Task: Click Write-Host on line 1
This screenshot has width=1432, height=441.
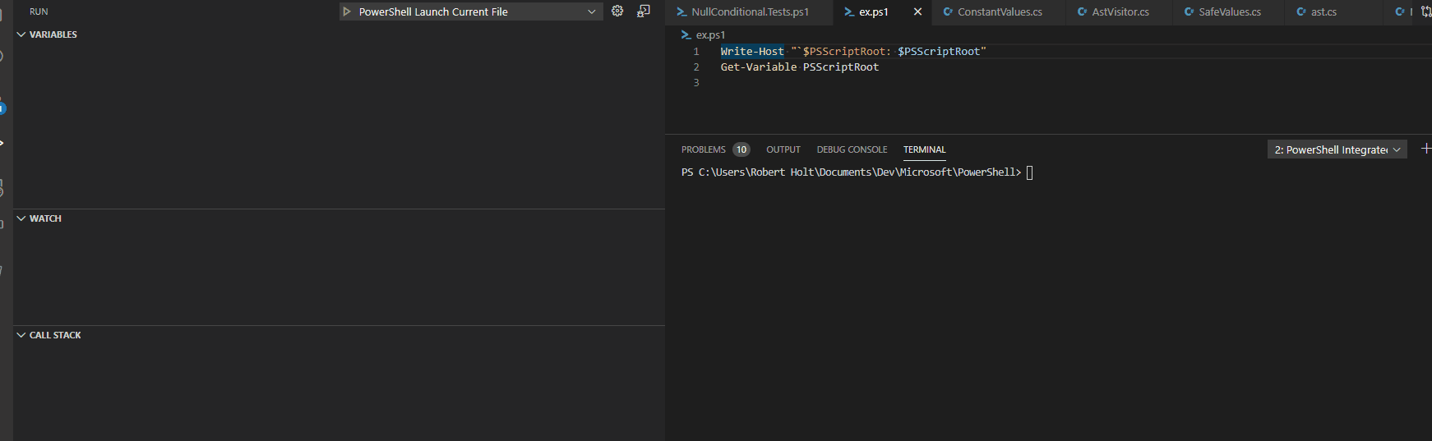Action: click(752, 51)
